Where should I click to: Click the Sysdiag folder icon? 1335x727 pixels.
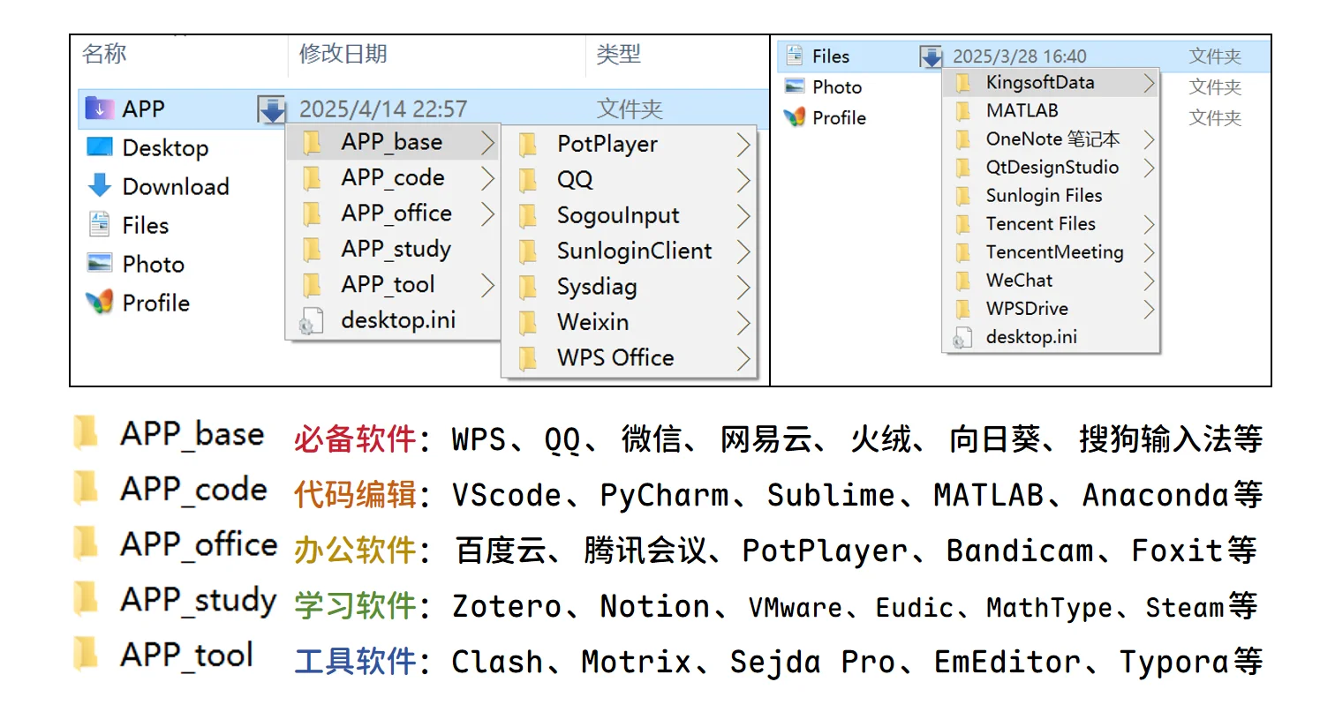click(528, 287)
